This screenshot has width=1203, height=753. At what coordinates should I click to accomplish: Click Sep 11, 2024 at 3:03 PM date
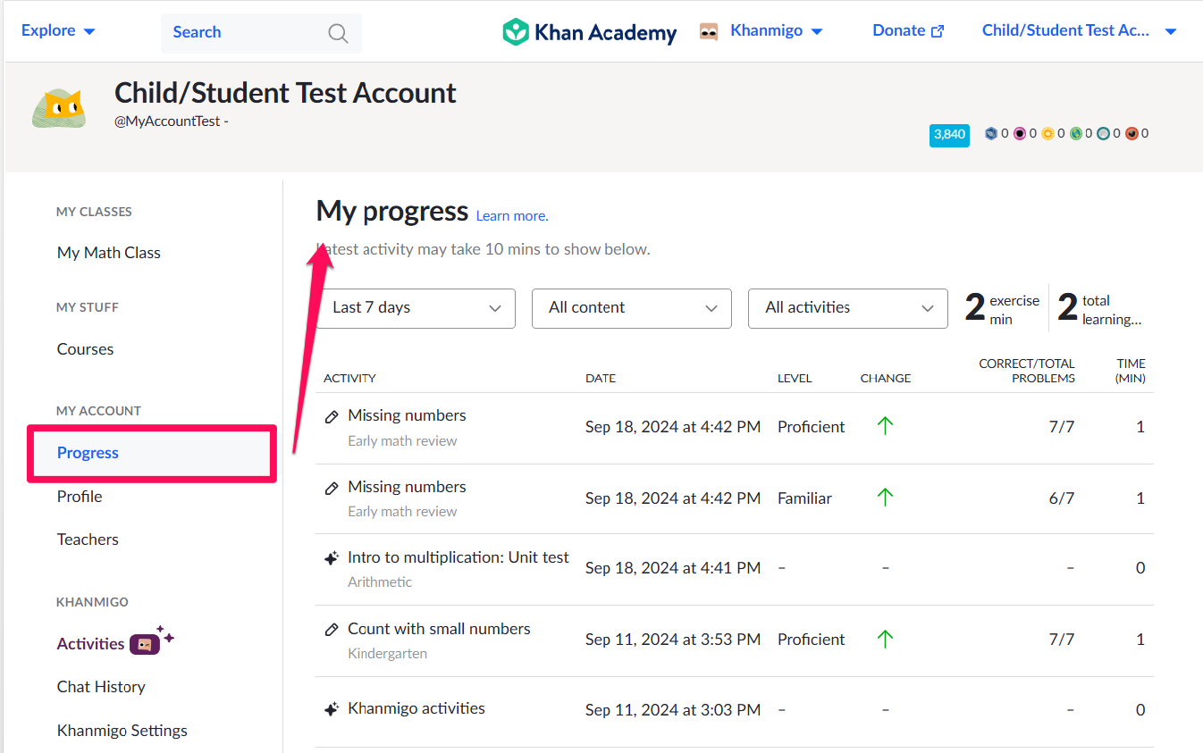673,710
